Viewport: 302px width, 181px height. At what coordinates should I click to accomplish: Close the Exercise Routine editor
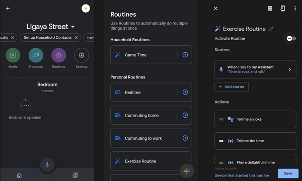216,9
